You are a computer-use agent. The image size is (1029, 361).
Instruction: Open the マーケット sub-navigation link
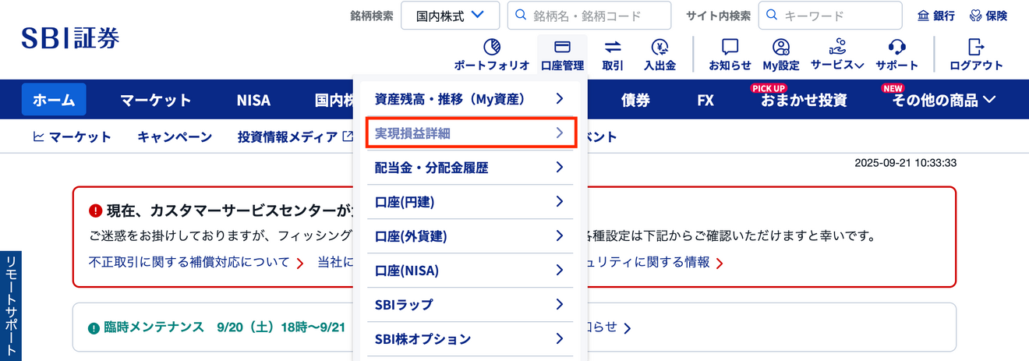click(72, 137)
